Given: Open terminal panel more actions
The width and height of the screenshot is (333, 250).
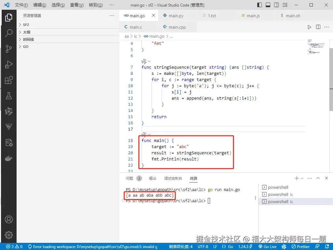Looking at the screenshot, I should tap(310, 178).
